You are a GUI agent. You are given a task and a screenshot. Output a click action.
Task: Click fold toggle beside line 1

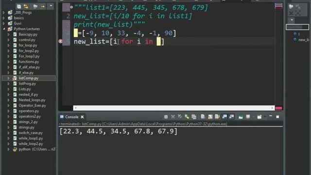(71, 7)
